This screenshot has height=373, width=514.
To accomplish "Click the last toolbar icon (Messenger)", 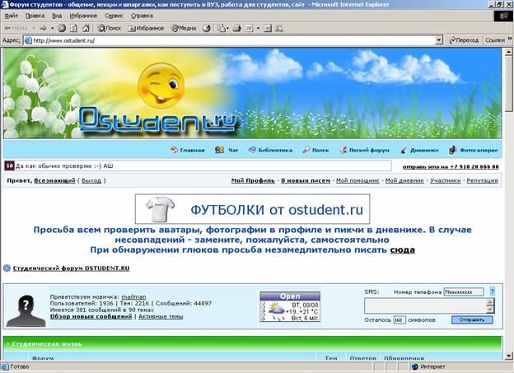I will pos(279,28).
